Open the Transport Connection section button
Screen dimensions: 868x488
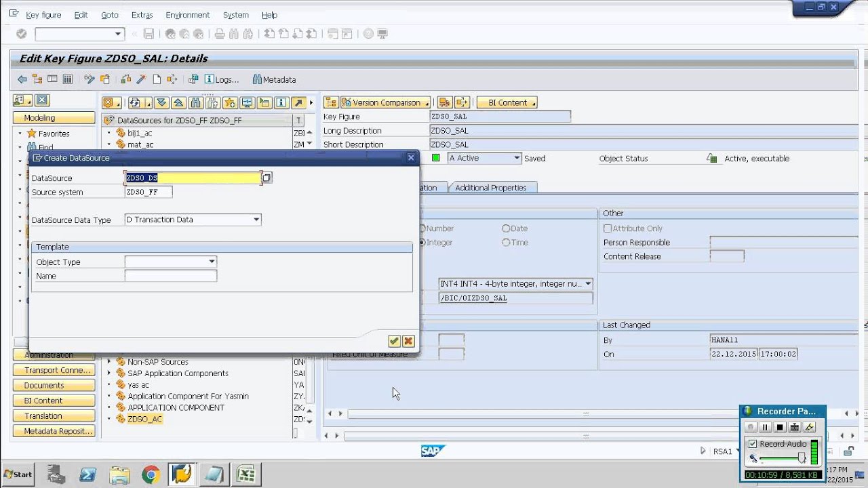(54, 370)
